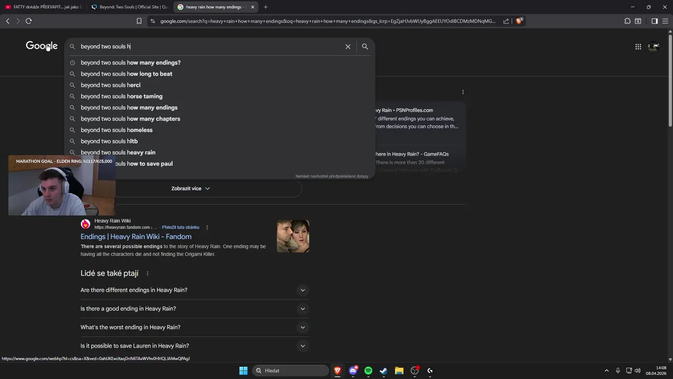
Task: Click the Google logo
Action: (42, 46)
